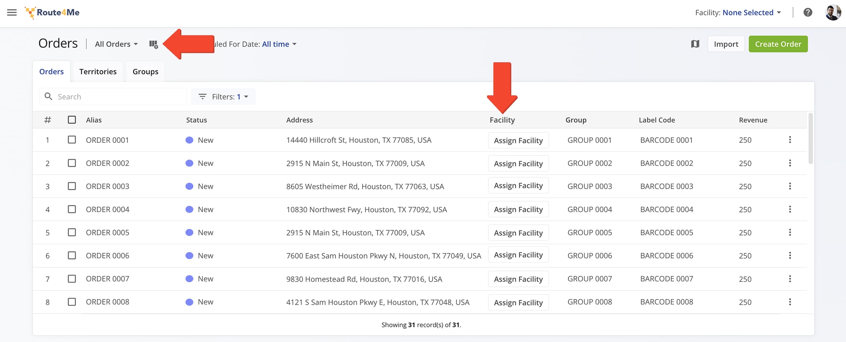The image size is (846, 342).
Task: Open three-dot menu for ORDER 0001
Action: point(790,140)
